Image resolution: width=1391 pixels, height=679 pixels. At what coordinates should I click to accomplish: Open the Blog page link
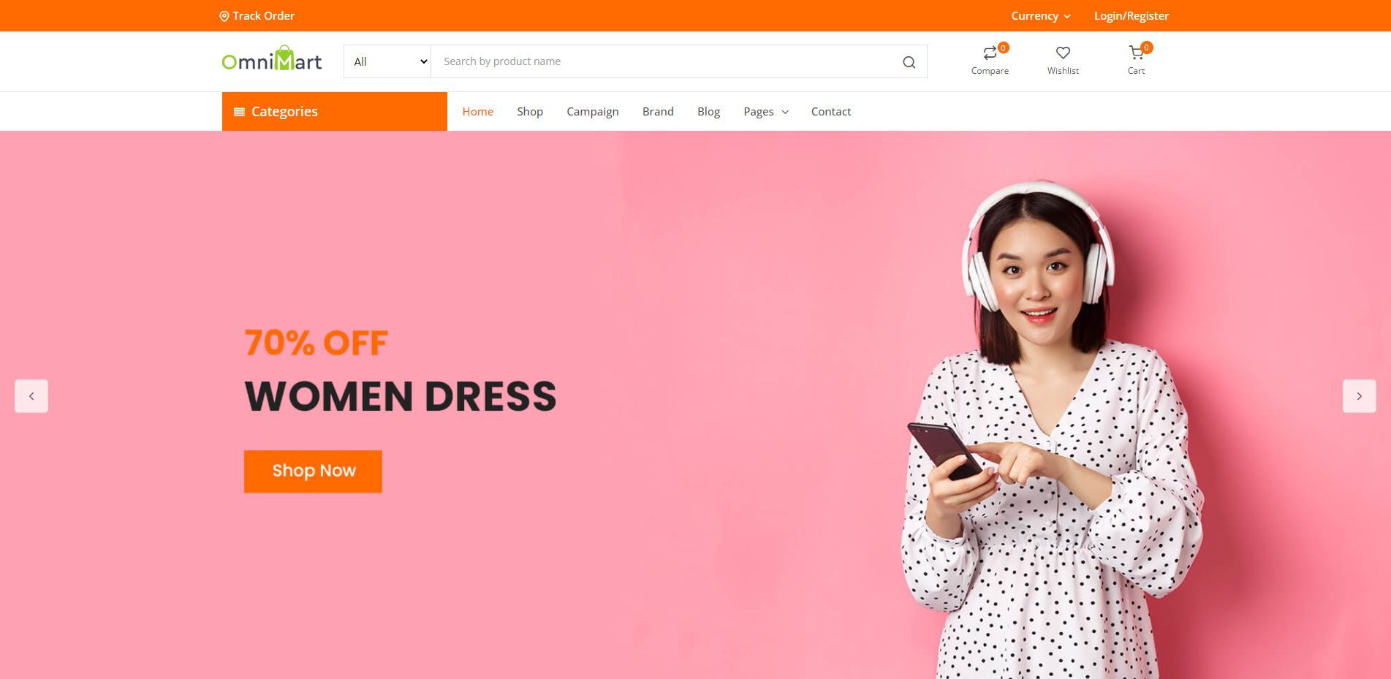click(x=708, y=112)
